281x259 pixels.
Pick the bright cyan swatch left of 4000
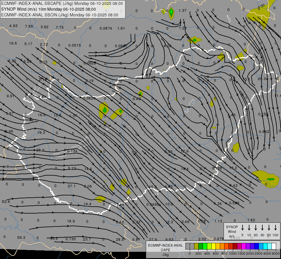265,246
